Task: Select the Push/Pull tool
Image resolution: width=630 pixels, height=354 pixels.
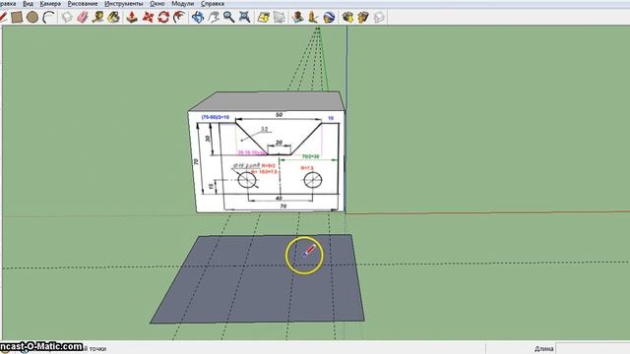Action: pos(132,18)
